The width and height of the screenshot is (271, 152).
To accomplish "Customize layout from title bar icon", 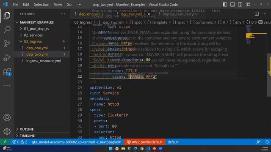I will click(248, 5).
